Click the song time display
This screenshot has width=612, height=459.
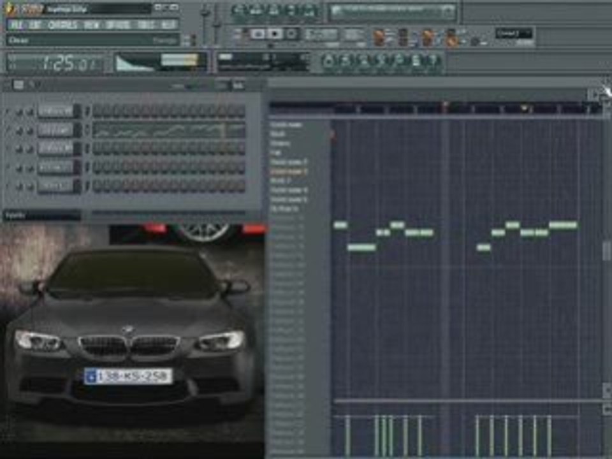(x=55, y=63)
